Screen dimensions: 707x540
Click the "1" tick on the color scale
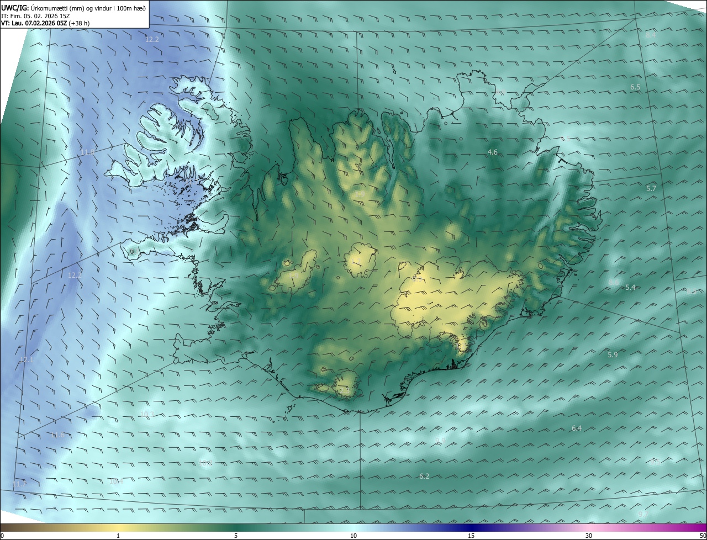(x=118, y=536)
